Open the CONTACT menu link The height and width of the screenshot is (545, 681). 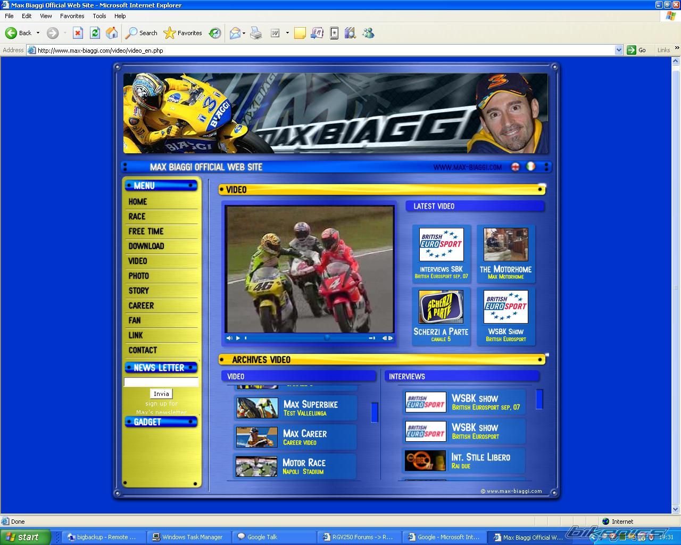pos(143,351)
